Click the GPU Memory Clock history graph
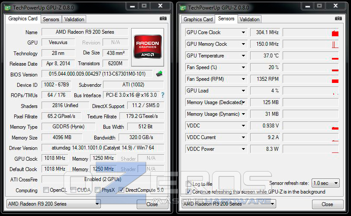The width and height of the screenshot is (351, 216). click(311, 44)
